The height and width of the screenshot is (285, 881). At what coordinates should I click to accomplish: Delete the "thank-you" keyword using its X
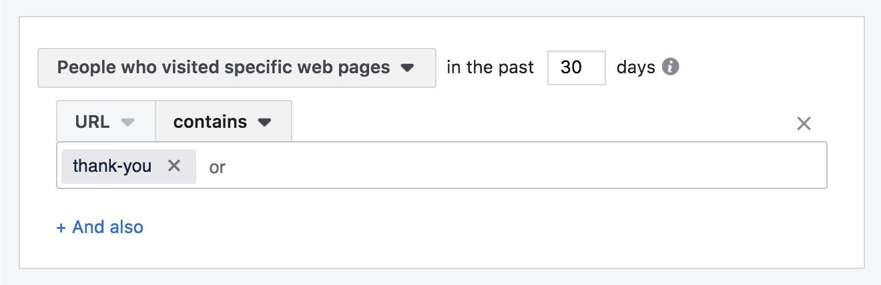coord(174,166)
